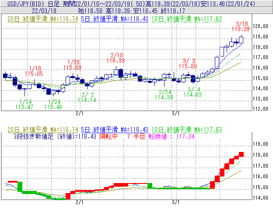Select the 1/28 high annotation 115.68
The height and width of the screenshot is (208, 273).
pos(72,67)
